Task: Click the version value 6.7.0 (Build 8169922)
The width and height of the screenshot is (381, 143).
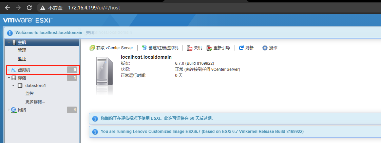Action: click(x=194, y=63)
